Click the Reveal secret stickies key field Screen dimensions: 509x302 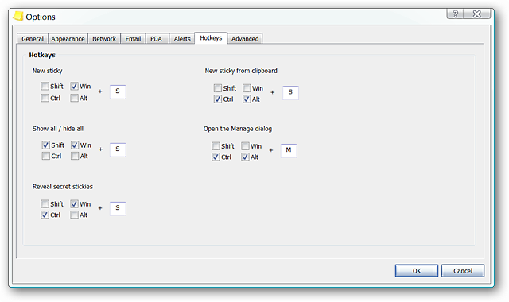pos(118,208)
